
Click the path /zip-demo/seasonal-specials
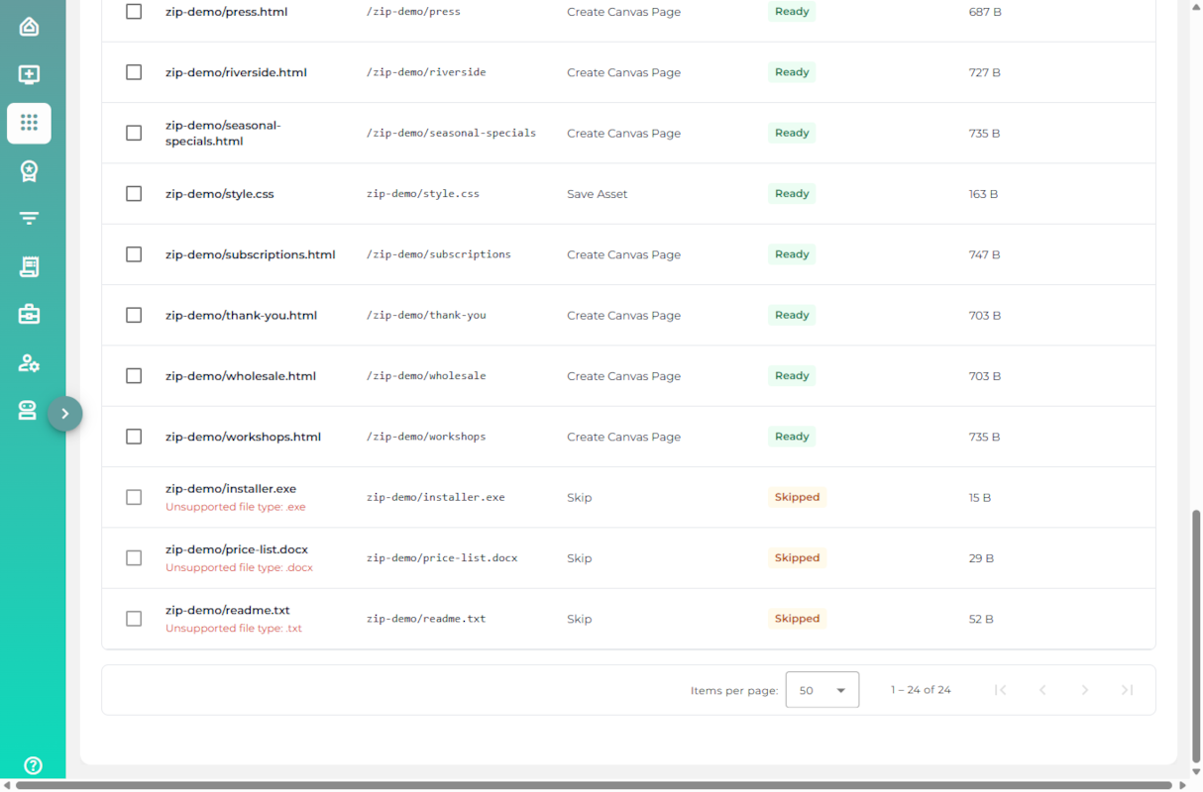(x=451, y=133)
